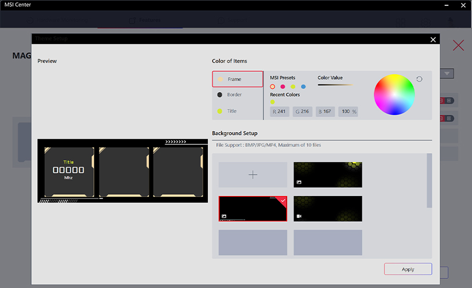This screenshot has width=472, height=288.
Task: Click the background list scrollbar
Action: (429, 180)
